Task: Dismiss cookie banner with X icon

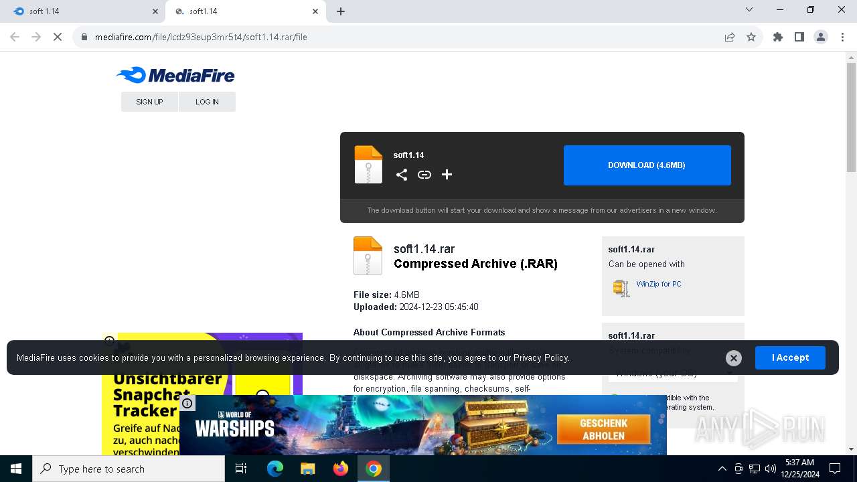Action: click(734, 358)
